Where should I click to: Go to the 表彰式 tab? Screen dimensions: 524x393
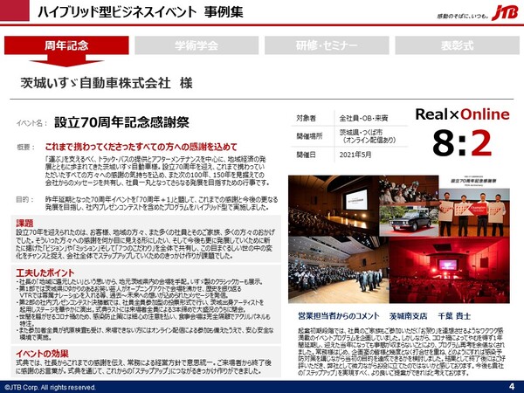[x=457, y=45]
